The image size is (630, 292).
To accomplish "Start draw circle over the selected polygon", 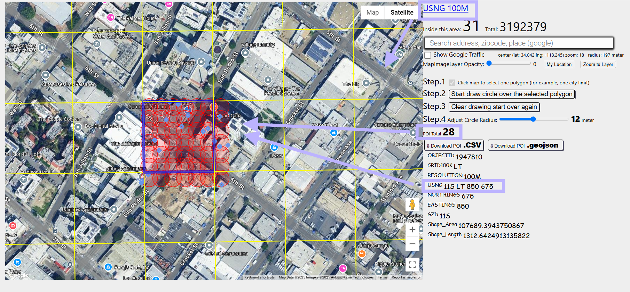I will (x=512, y=94).
